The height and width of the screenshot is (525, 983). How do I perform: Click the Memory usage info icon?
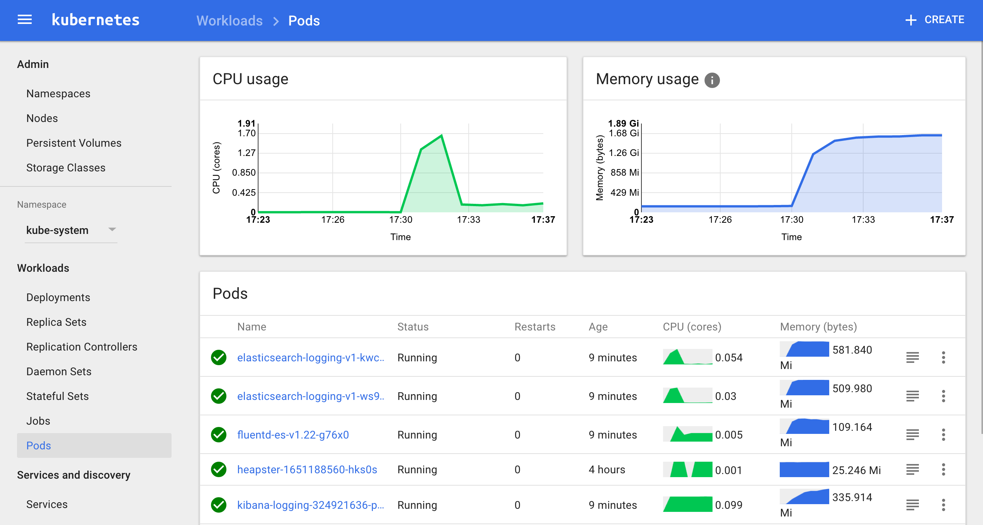coord(712,80)
